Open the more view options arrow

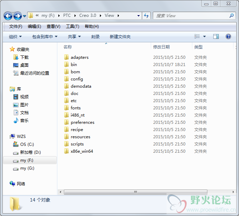click(x=204, y=36)
